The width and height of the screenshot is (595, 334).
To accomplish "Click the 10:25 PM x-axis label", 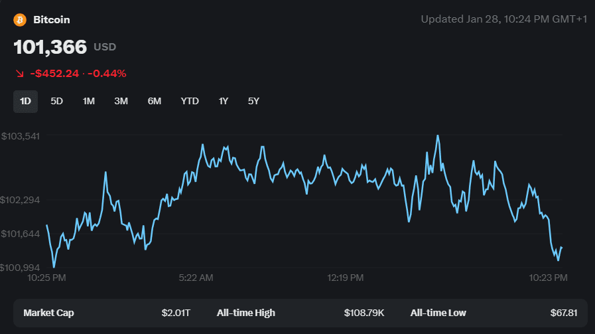I will tap(46, 278).
